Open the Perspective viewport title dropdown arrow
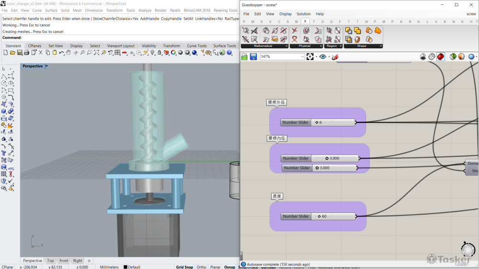Image resolution: width=479 pixels, height=269 pixels. (x=46, y=67)
